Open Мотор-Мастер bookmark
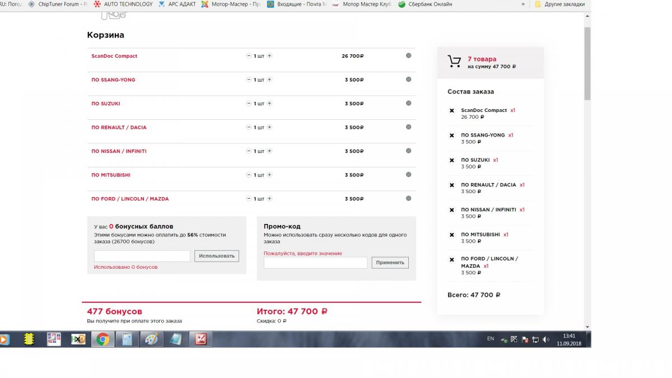 click(x=231, y=4)
